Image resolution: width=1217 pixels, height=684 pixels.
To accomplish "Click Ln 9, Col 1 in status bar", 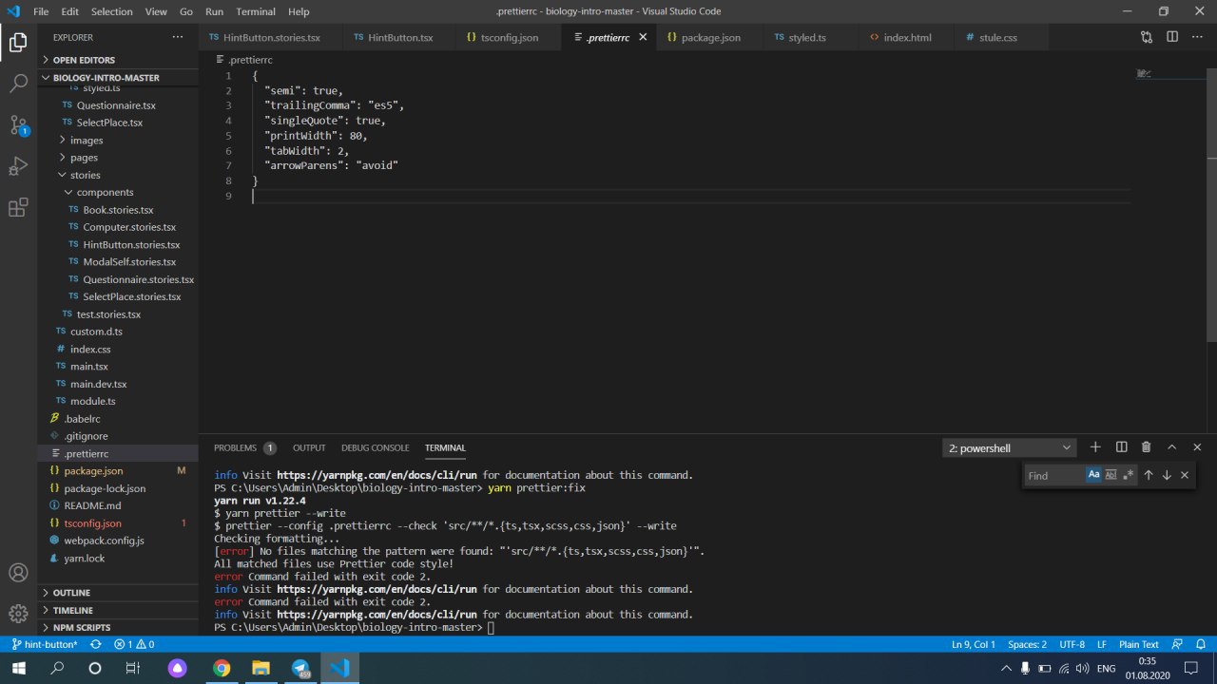I will [x=974, y=644].
